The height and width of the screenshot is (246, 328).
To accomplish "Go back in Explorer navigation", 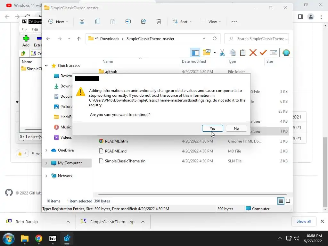I will click(x=48, y=39).
